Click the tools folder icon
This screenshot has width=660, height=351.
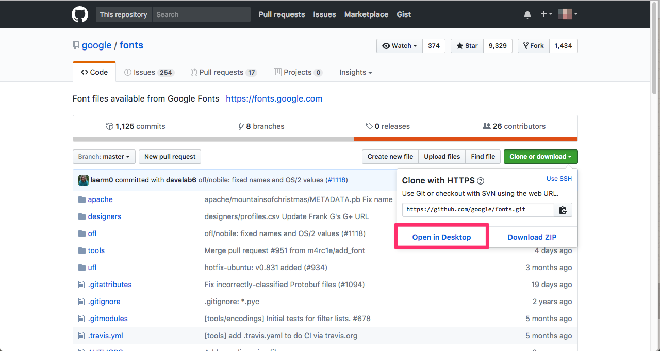pyautogui.click(x=81, y=250)
